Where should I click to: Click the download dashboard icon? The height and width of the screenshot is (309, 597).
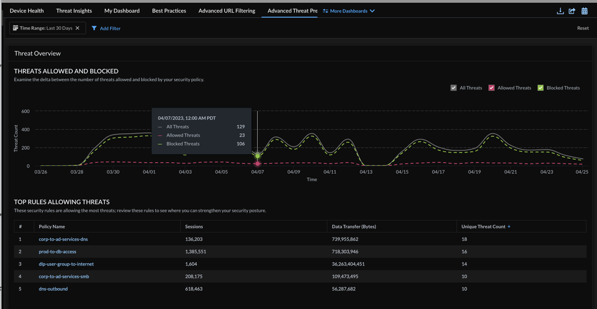[560, 11]
